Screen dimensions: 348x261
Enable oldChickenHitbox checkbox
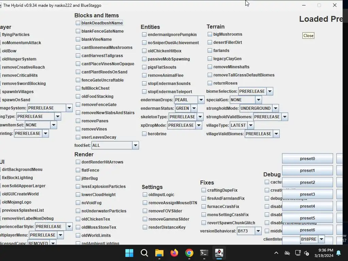click(144, 51)
